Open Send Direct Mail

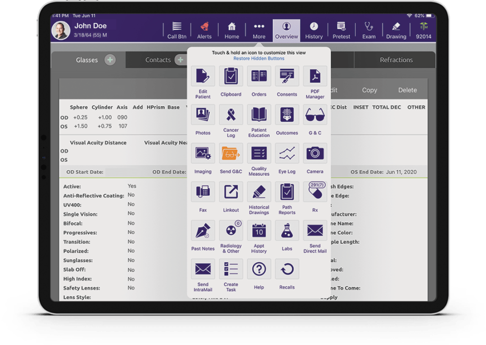pyautogui.click(x=314, y=231)
